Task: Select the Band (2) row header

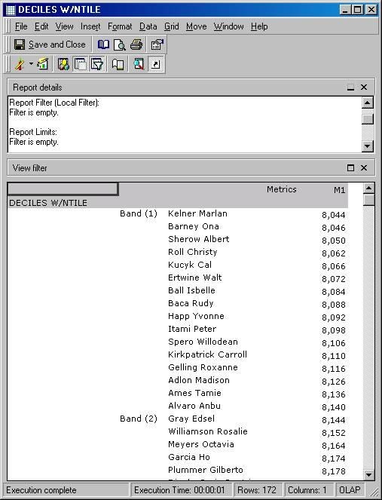Action: (139, 419)
